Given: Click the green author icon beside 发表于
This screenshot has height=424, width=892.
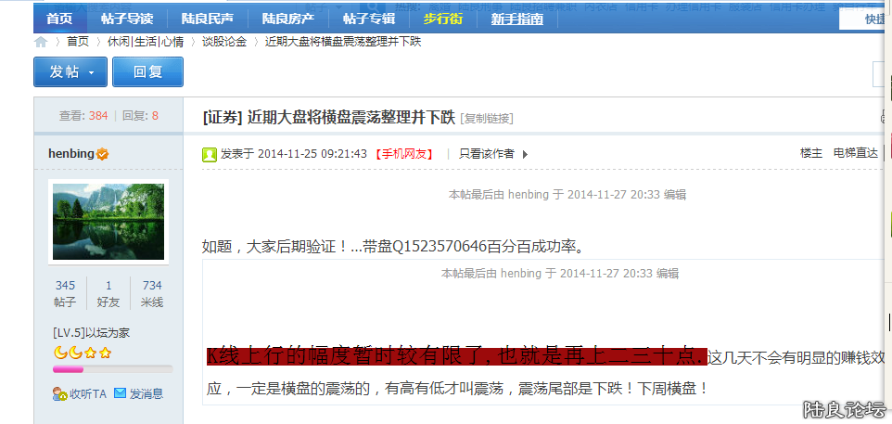Looking at the screenshot, I should click(x=210, y=154).
